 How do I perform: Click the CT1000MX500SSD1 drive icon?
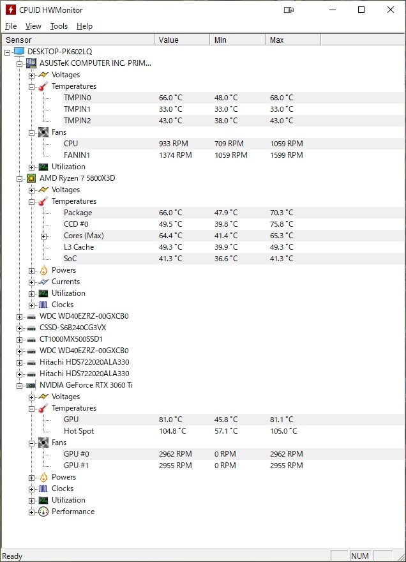point(31,339)
